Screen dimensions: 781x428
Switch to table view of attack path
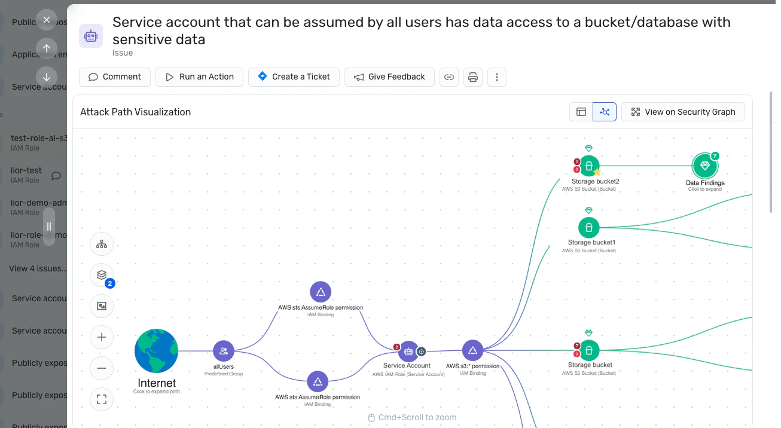point(581,112)
